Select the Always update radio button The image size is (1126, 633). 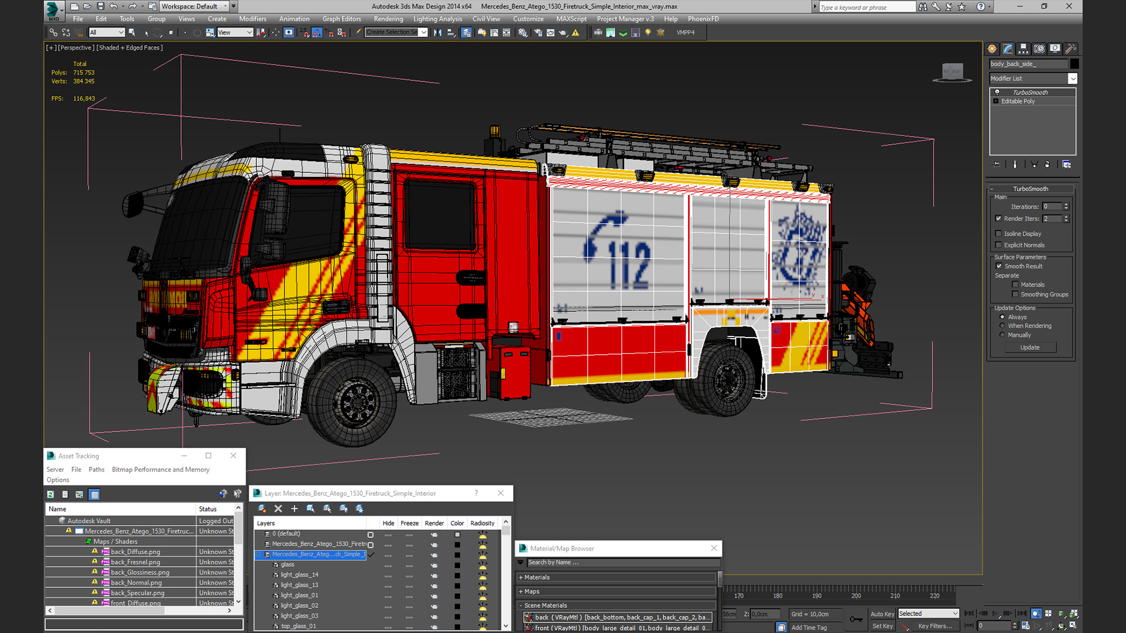click(x=1002, y=317)
